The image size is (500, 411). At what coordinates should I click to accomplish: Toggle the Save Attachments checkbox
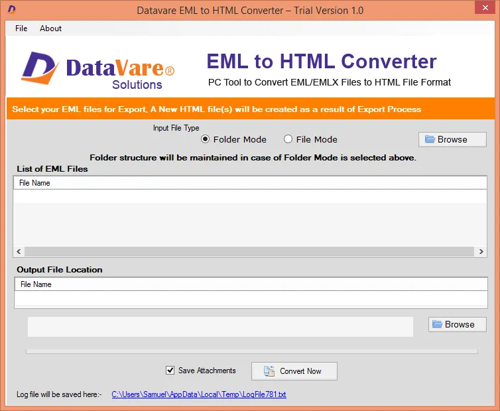170,370
